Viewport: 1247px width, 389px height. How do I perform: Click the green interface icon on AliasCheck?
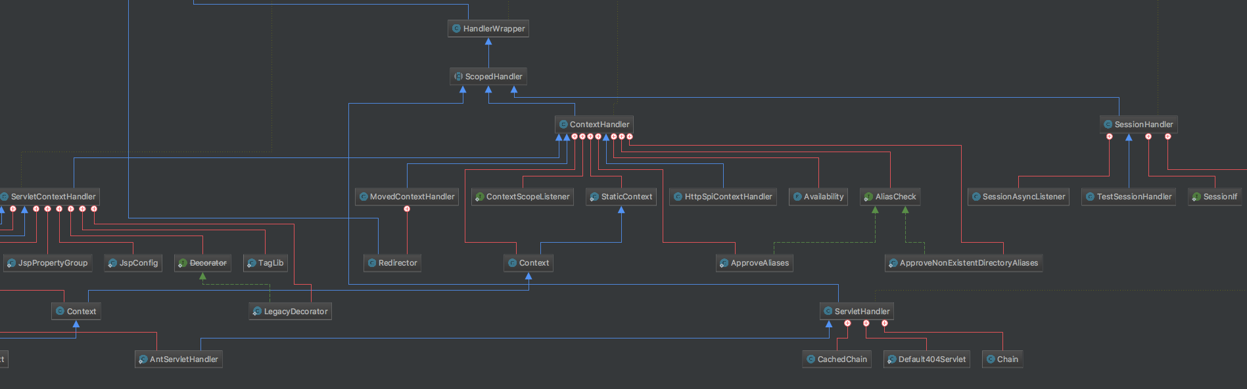[868, 197]
